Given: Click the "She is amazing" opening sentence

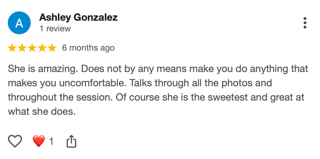Looking at the screenshot, I should [43, 69].
